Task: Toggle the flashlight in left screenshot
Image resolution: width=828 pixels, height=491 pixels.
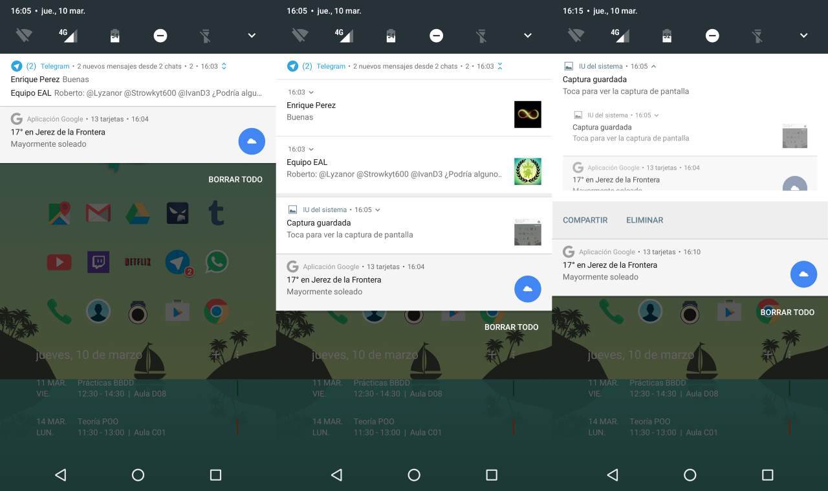Action: coord(206,36)
